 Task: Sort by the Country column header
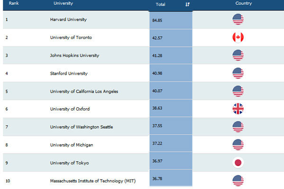[243, 3]
